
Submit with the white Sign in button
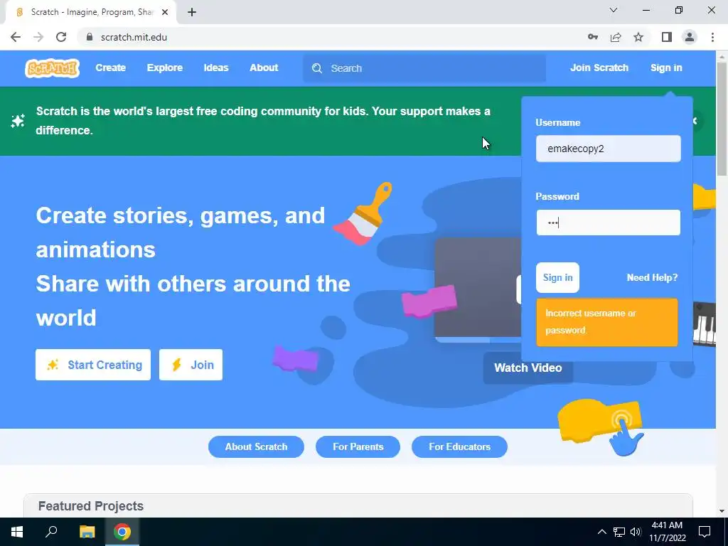click(x=557, y=278)
